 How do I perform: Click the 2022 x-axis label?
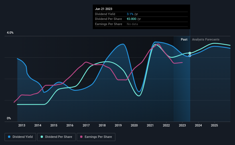[166, 125]
